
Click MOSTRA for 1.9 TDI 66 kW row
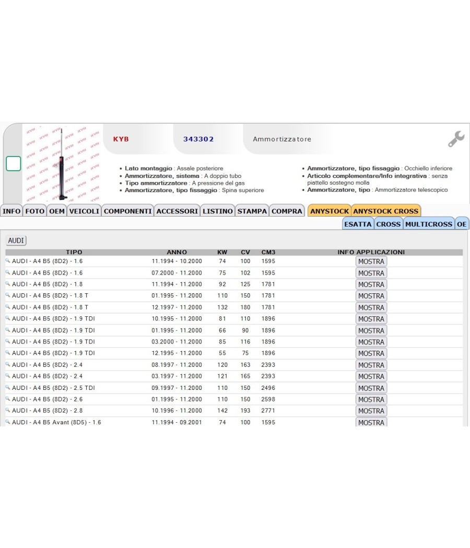(371, 330)
